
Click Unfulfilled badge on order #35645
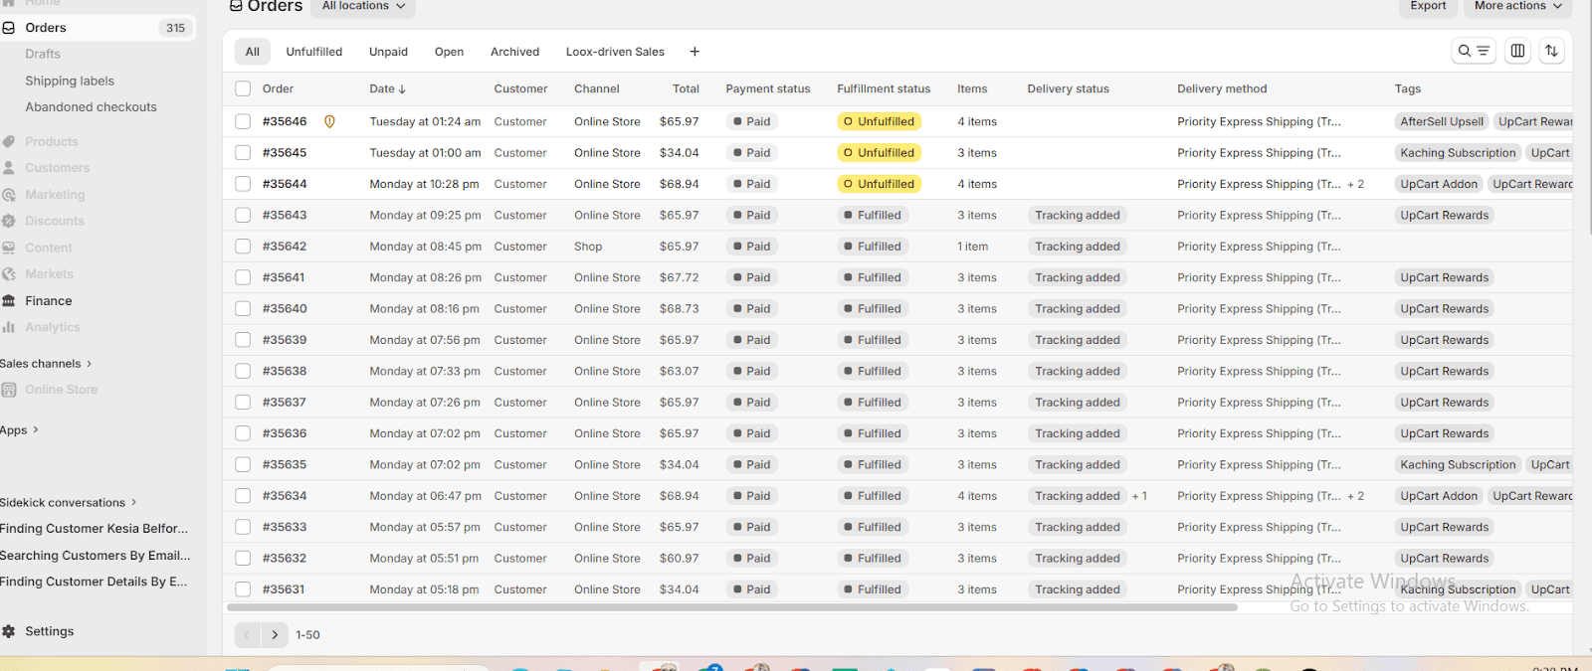[x=880, y=153]
